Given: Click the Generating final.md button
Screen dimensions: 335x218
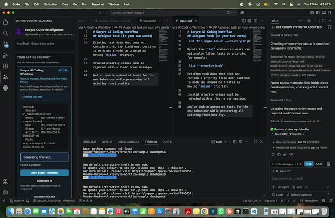Looking at the screenshot, I should point(44,157).
